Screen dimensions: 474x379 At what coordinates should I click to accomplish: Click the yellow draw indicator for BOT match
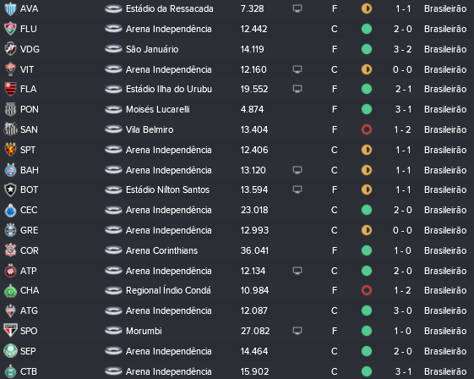tap(367, 189)
